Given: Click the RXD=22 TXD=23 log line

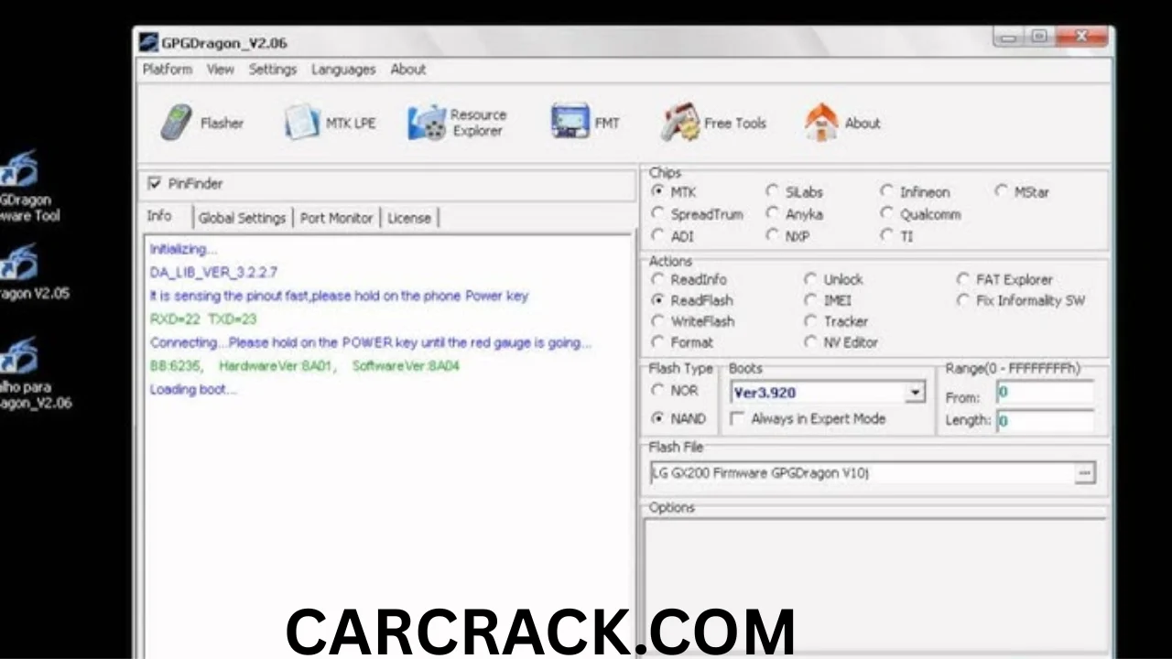Looking at the screenshot, I should [203, 319].
